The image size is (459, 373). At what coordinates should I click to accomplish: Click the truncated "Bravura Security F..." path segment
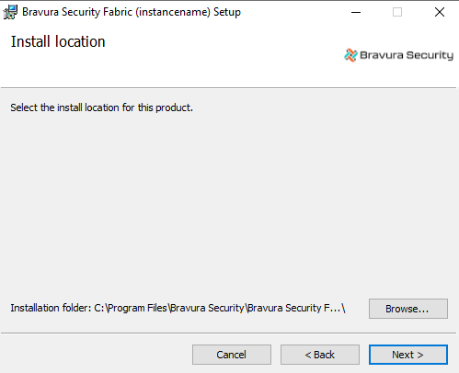[294, 308]
